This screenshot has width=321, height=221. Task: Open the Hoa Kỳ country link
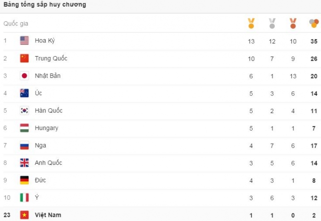[x=45, y=41]
